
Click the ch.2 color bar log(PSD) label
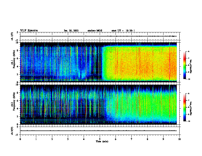(191, 108)
